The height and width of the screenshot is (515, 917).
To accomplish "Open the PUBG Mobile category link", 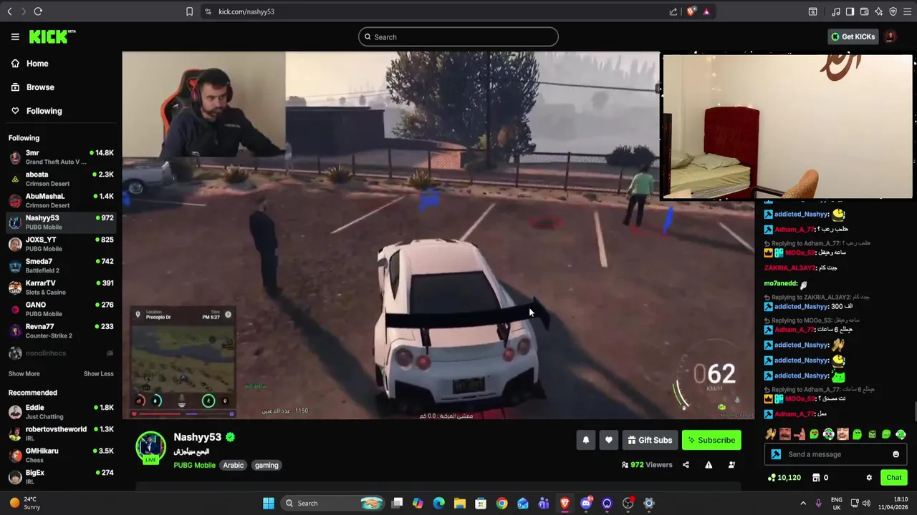I will pyautogui.click(x=194, y=465).
